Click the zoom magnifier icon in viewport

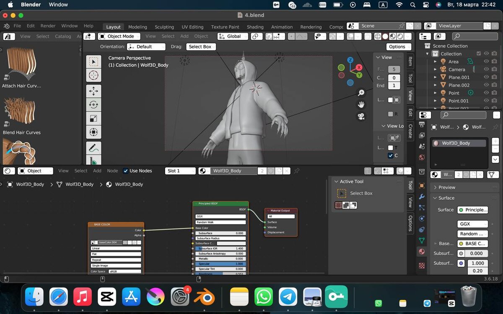point(361,93)
